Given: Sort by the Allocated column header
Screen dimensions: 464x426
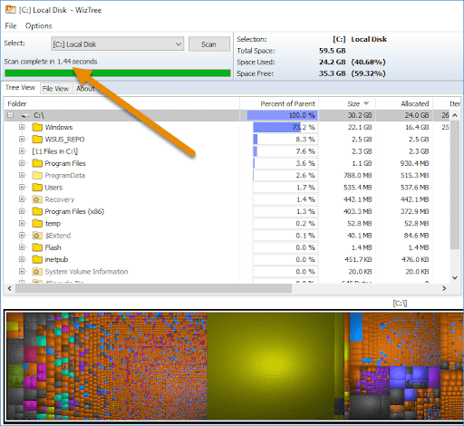Looking at the screenshot, I should point(404,104).
